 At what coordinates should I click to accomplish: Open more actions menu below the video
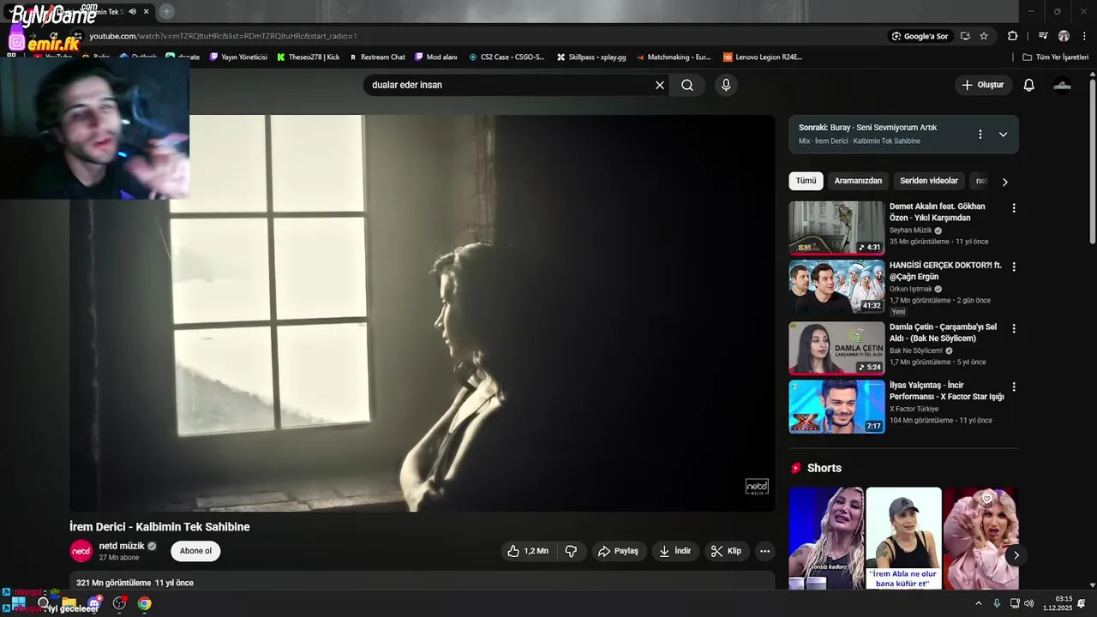pos(764,551)
